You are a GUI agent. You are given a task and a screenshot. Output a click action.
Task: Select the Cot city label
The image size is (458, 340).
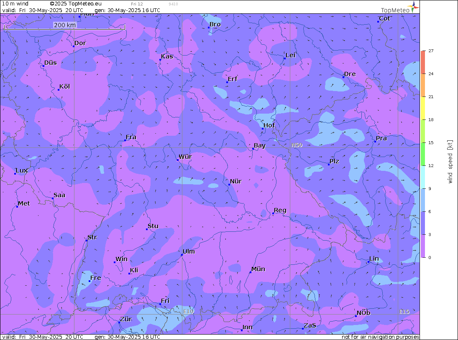coord(384,18)
